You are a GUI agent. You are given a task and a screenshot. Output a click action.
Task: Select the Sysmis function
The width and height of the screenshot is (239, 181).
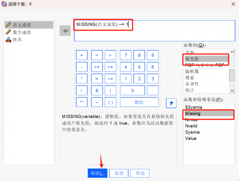tap(208, 132)
